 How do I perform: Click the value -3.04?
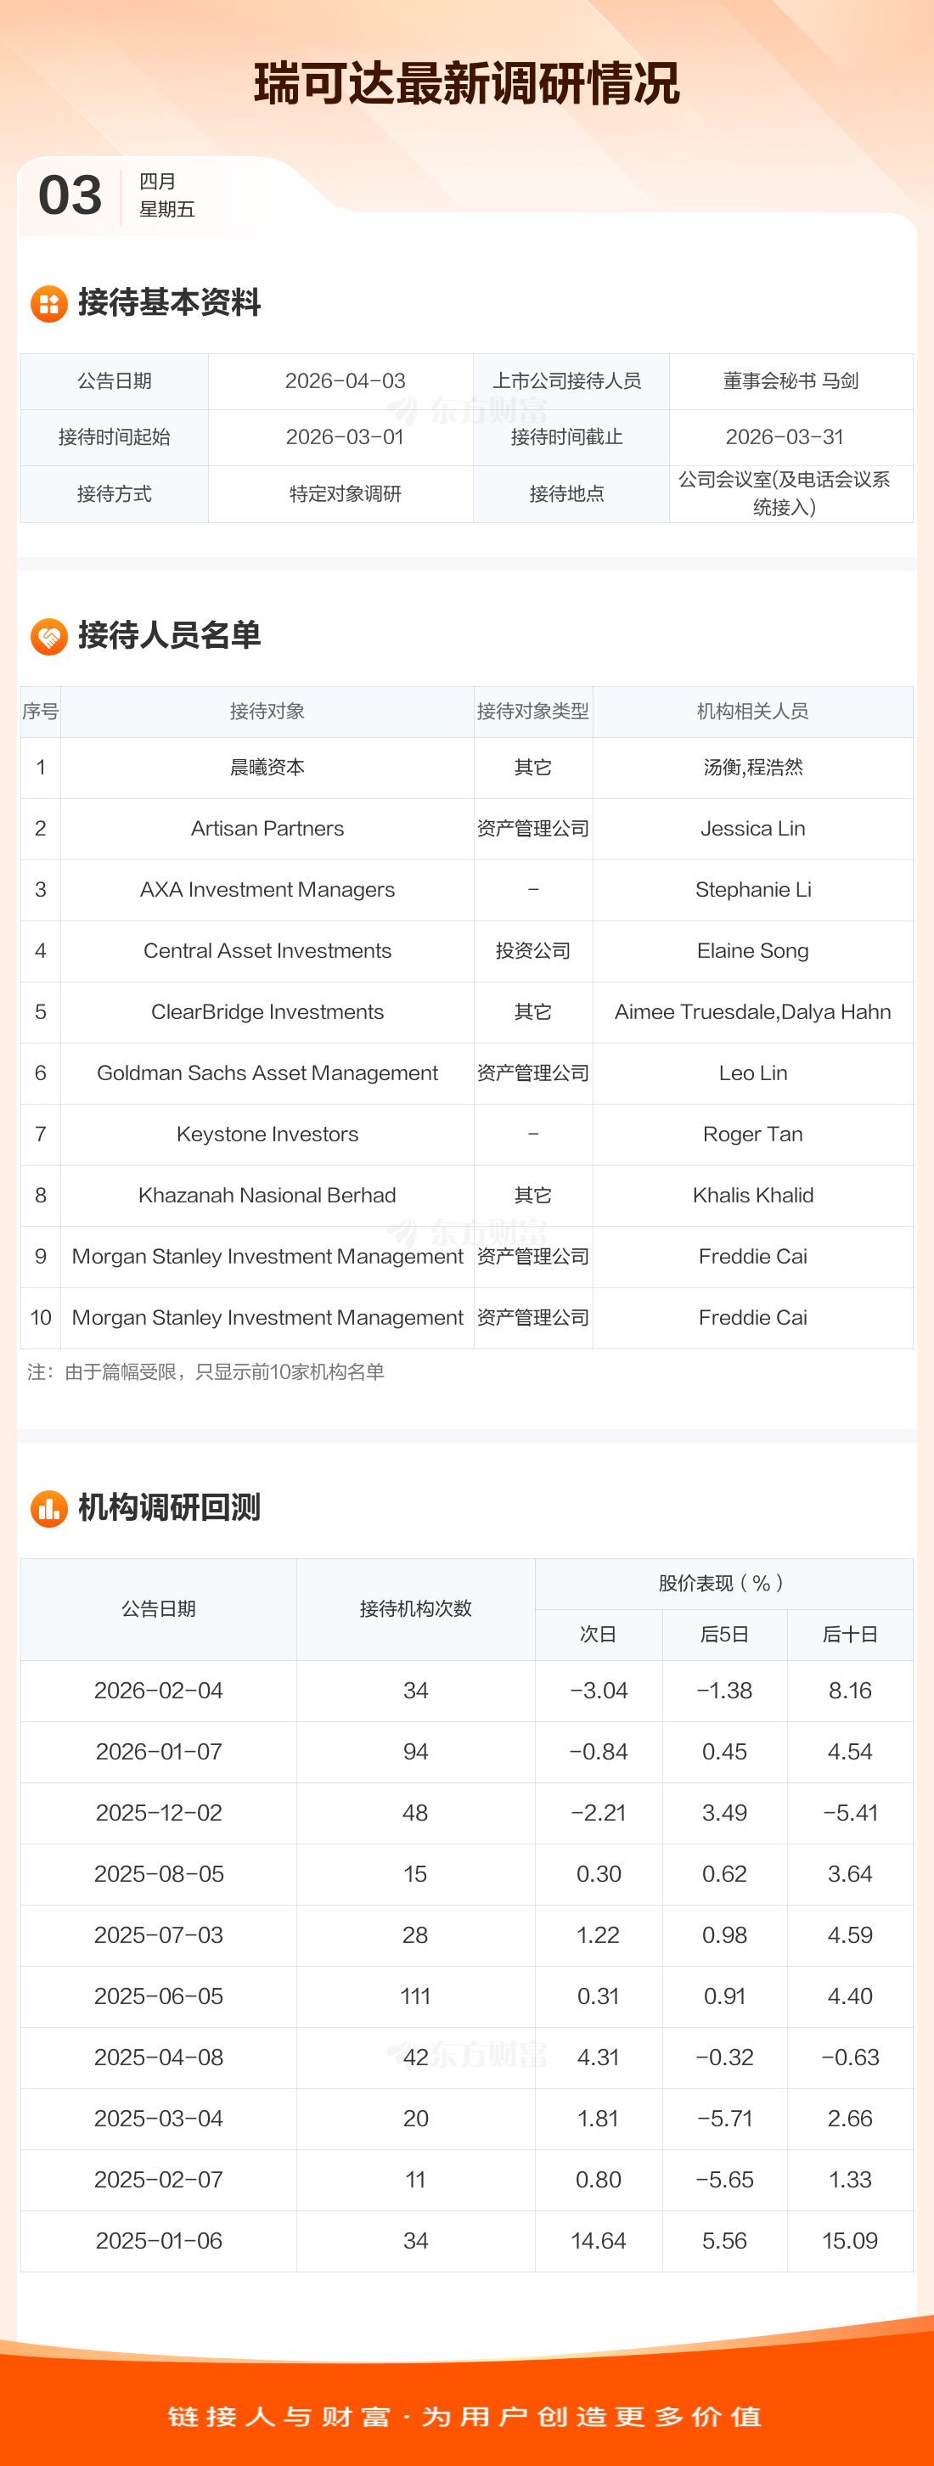598,1692
